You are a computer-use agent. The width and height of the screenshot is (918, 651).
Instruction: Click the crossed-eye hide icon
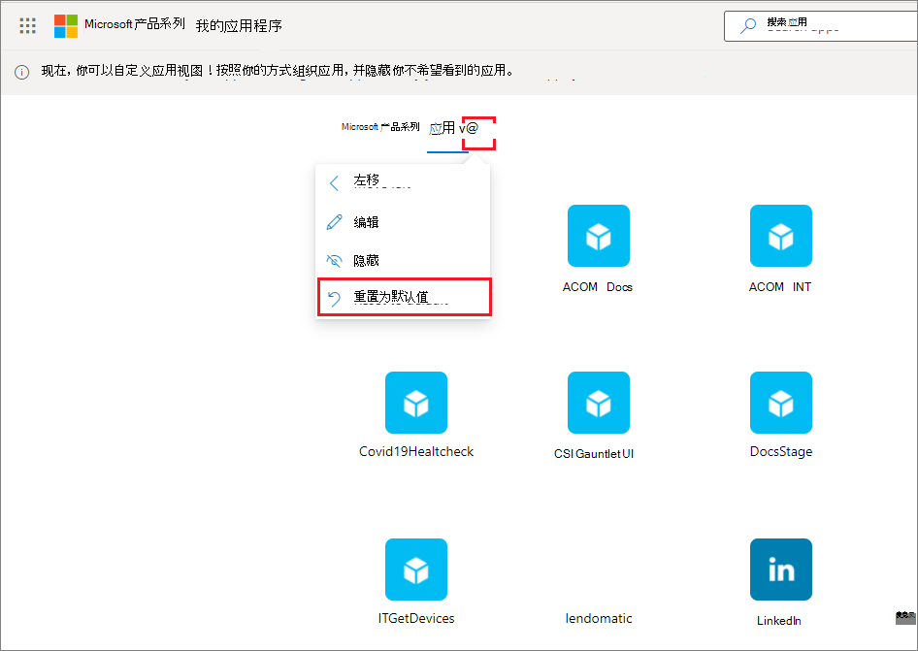(x=334, y=261)
